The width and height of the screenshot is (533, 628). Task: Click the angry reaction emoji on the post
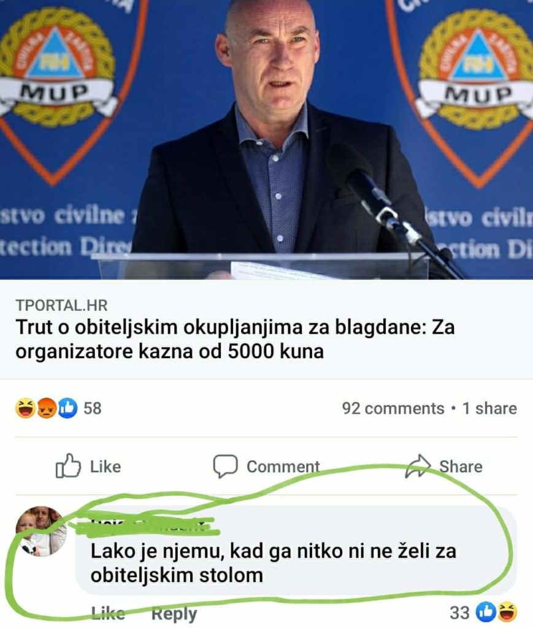(x=47, y=408)
